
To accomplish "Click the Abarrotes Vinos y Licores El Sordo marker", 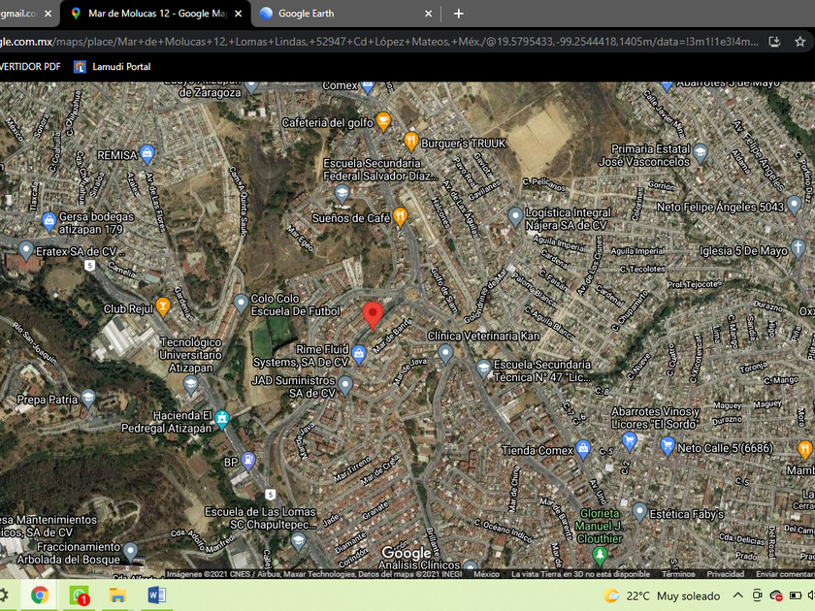I will click(x=630, y=441).
